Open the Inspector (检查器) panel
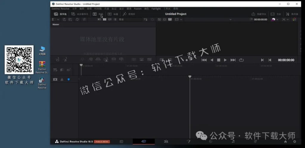305x148 pixels. click(x=292, y=14)
